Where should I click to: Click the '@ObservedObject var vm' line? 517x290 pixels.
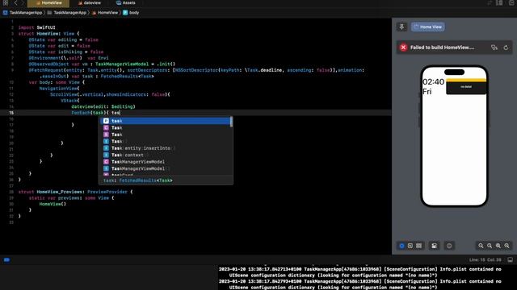[x=102, y=64]
